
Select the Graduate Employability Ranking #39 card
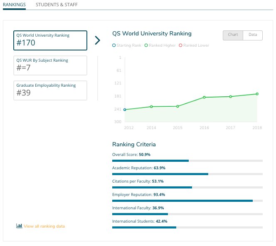pyautogui.click(x=50, y=90)
